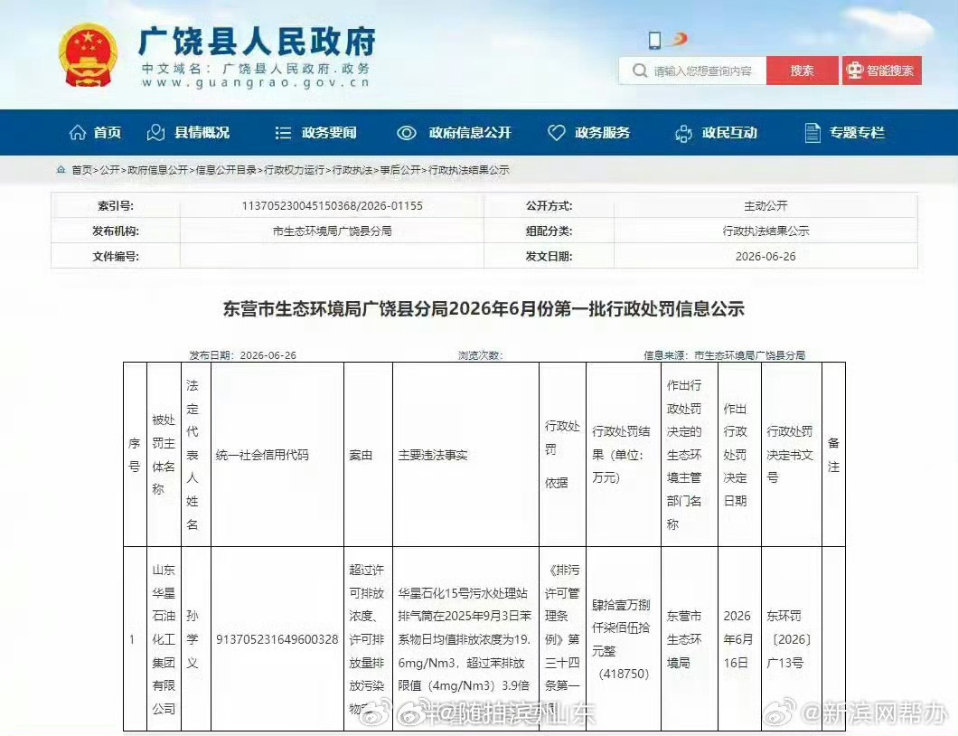Click the 主动公开 disclosure value

pos(765,206)
